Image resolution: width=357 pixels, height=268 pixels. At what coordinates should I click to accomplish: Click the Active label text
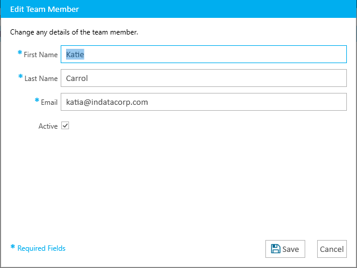pyautogui.click(x=48, y=126)
